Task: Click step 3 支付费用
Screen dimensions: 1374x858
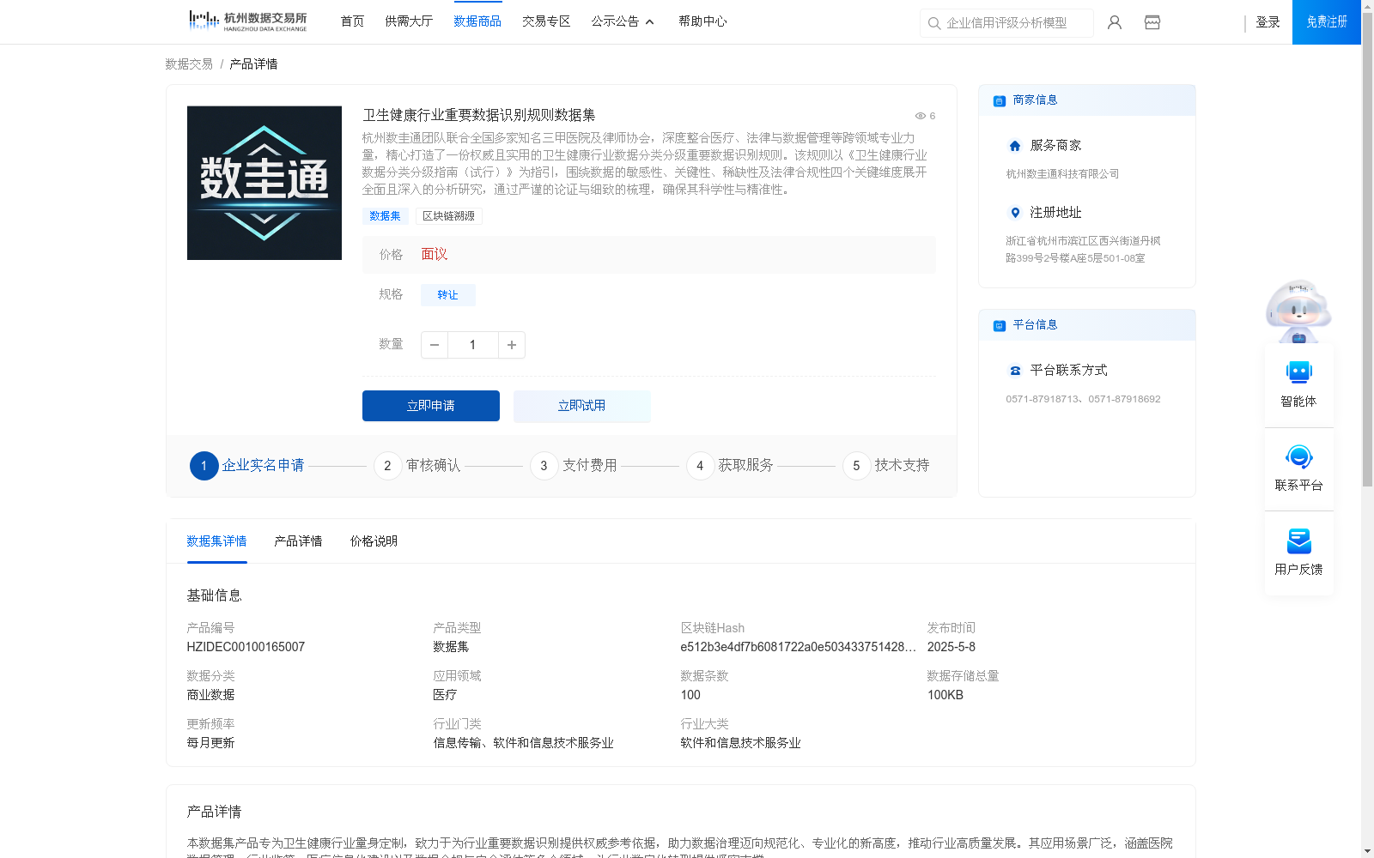Action: coord(574,466)
